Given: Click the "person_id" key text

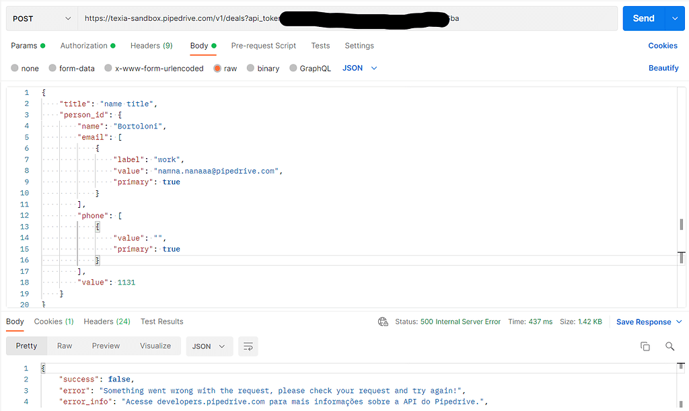Looking at the screenshot, I should tap(84, 115).
